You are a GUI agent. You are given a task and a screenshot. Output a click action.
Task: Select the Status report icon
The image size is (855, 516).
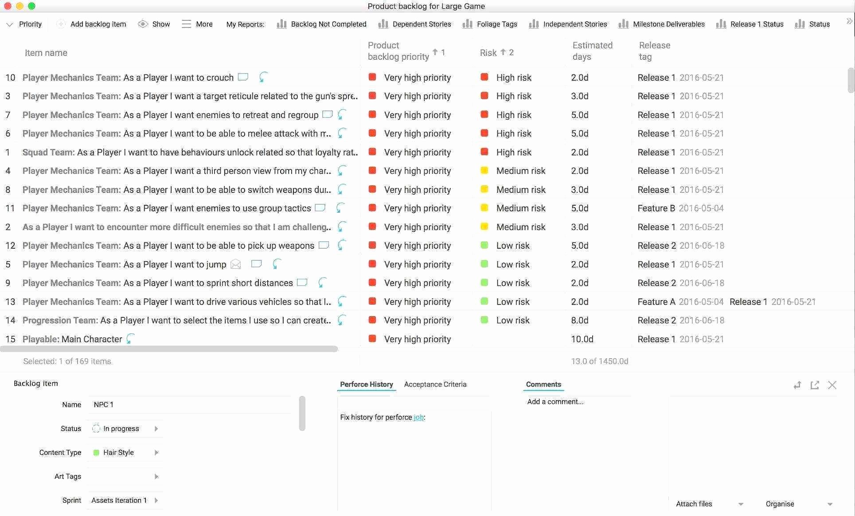pos(800,24)
